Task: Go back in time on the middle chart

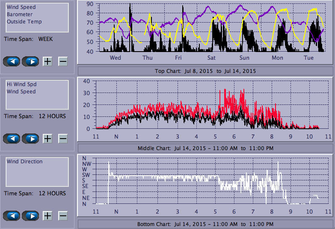Action: point(12,139)
